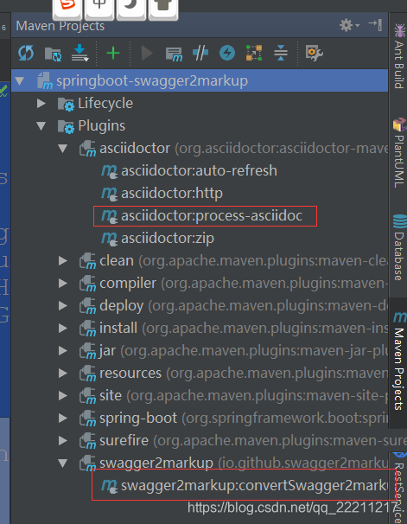This screenshot has height=524, width=407.
Task: Expand the compiler plugin node
Action: 63,283
